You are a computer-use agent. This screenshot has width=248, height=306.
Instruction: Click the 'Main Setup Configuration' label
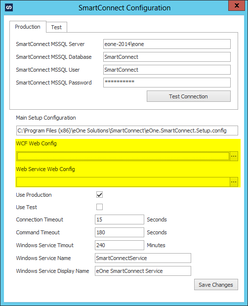click(46, 118)
